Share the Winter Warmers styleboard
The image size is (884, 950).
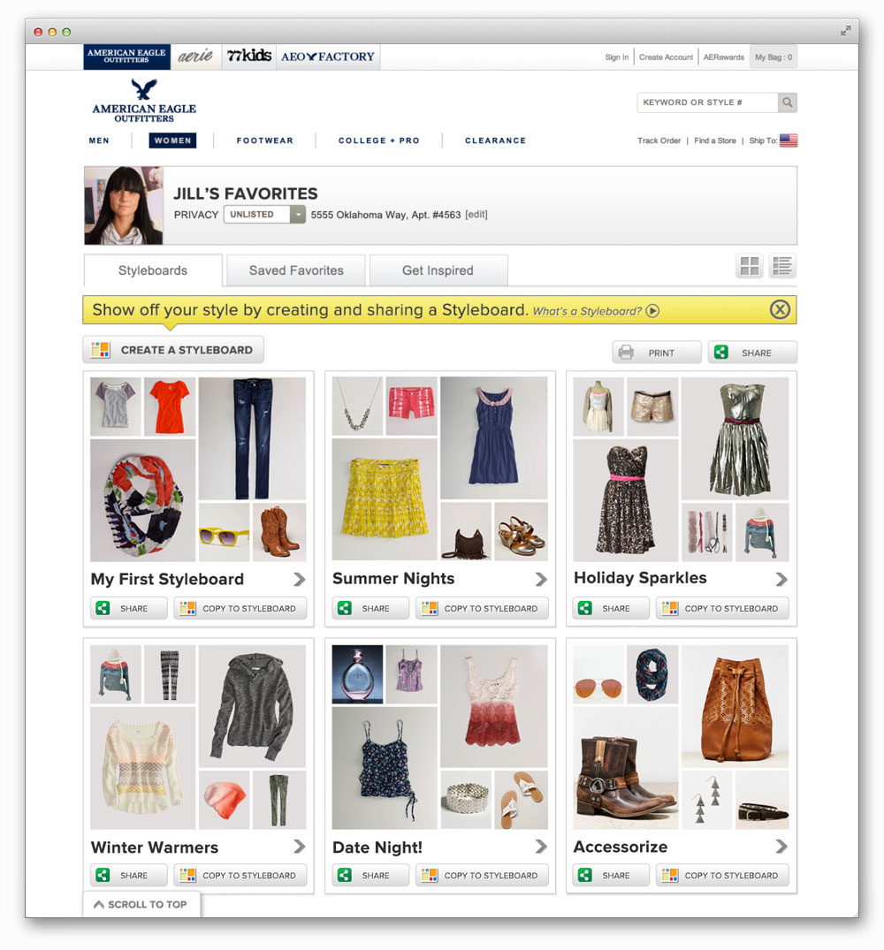point(129,876)
